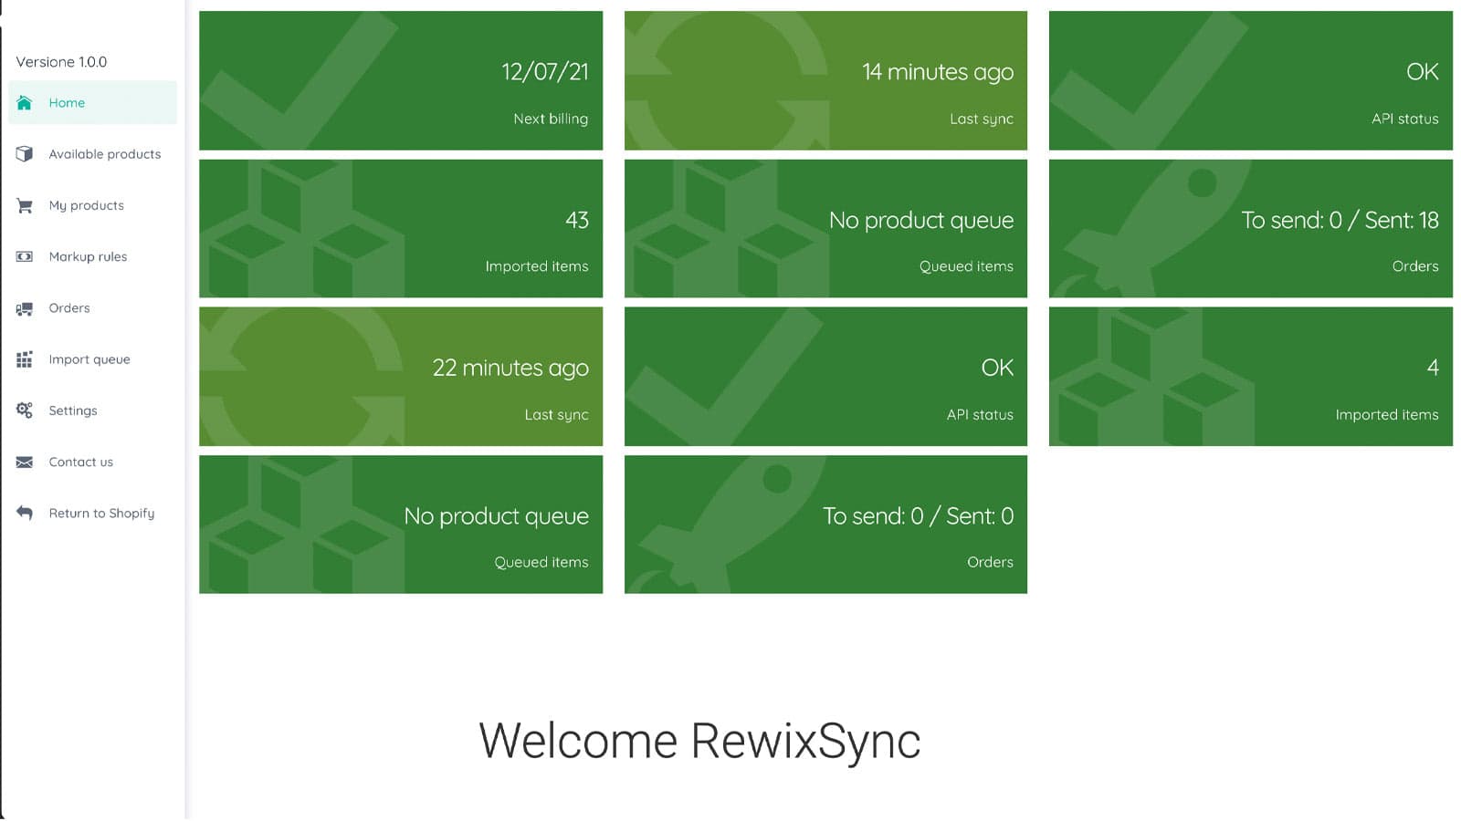Click the Contact us link

tap(80, 462)
